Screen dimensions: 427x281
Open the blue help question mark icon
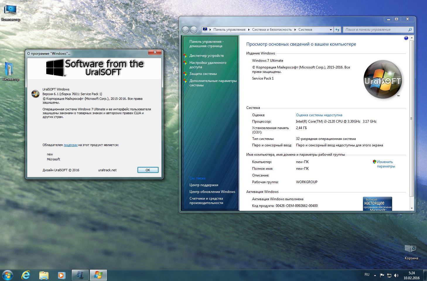tap(406, 38)
